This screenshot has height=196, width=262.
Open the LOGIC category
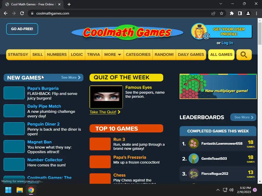[77, 55]
